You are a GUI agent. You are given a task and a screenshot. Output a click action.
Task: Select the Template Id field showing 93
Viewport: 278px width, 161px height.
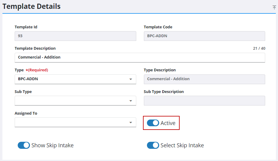point(75,36)
